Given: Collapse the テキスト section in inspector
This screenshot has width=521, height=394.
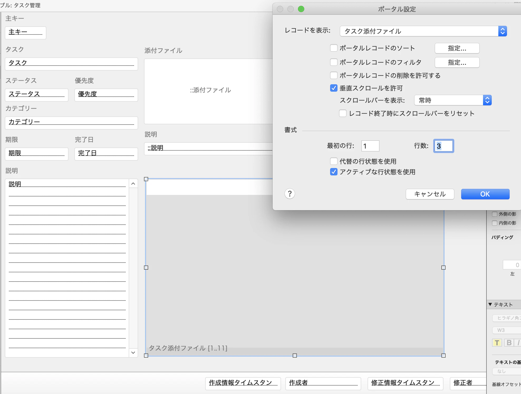Looking at the screenshot, I should pos(490,304).
